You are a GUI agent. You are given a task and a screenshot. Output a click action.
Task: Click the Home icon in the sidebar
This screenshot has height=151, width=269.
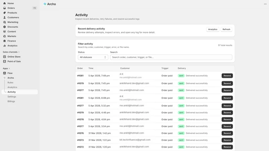pyautogui.click(x=4, y=3)
